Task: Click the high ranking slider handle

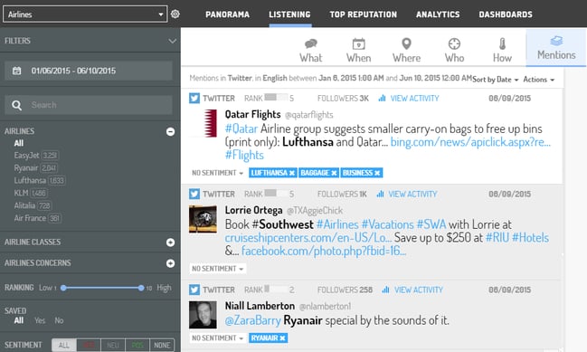Action: pyautogui.click(x=141, y=288)
